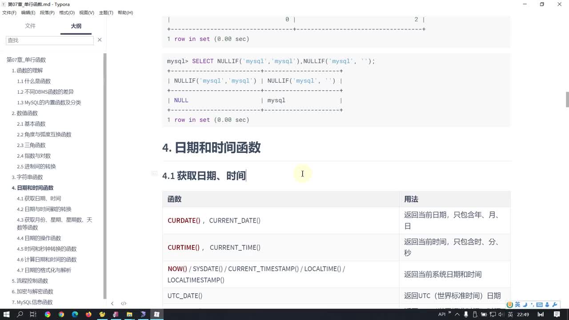Switch to the Typora taskbar icon
This screenshot has width=569, height=320.
pos(156,314)
